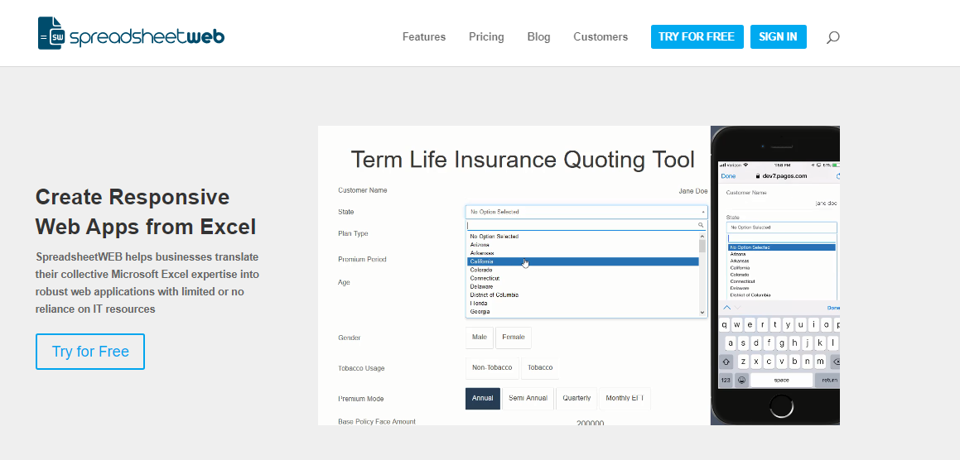Tap the shift key on the phone keyboard
Image resolution: width=960 pixels, height=460 pixels.
(x=726, y=362)
